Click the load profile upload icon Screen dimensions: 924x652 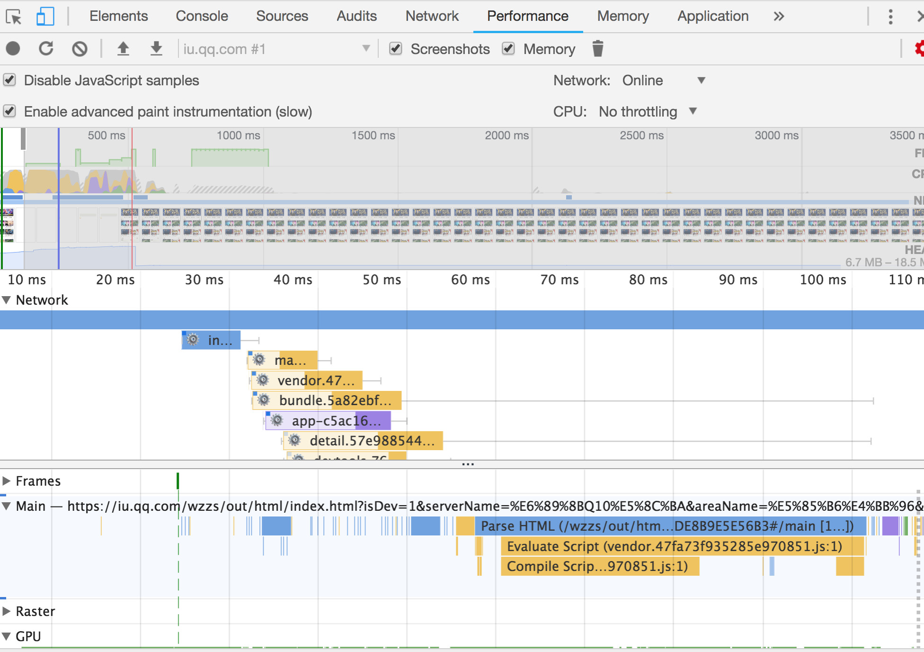tap(123, 49)
